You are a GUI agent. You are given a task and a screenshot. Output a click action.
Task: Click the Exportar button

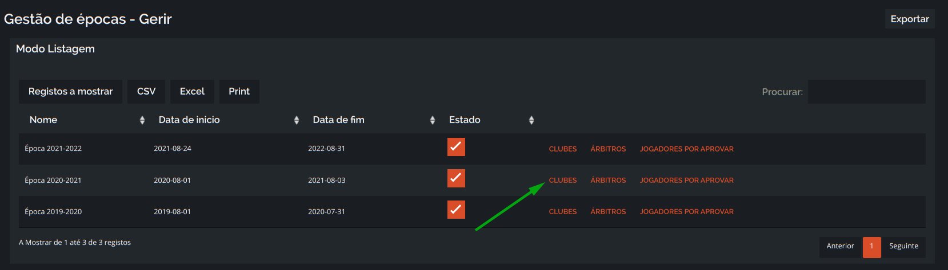point(910,19)
